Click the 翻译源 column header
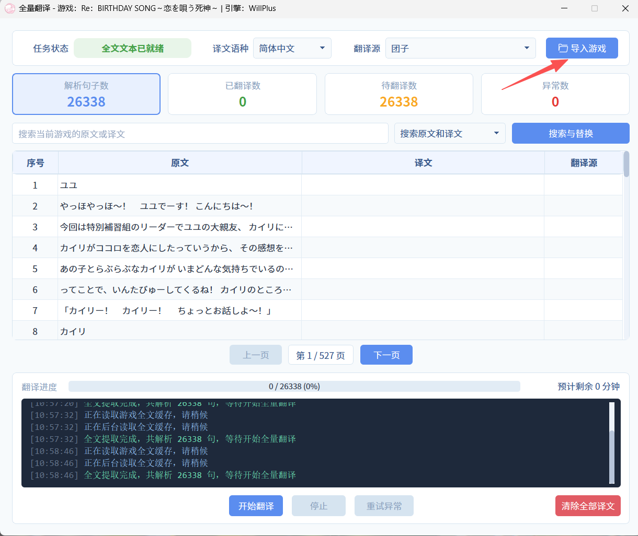The image size is (638, 536). pyautogui.click(x=584, y=163)
